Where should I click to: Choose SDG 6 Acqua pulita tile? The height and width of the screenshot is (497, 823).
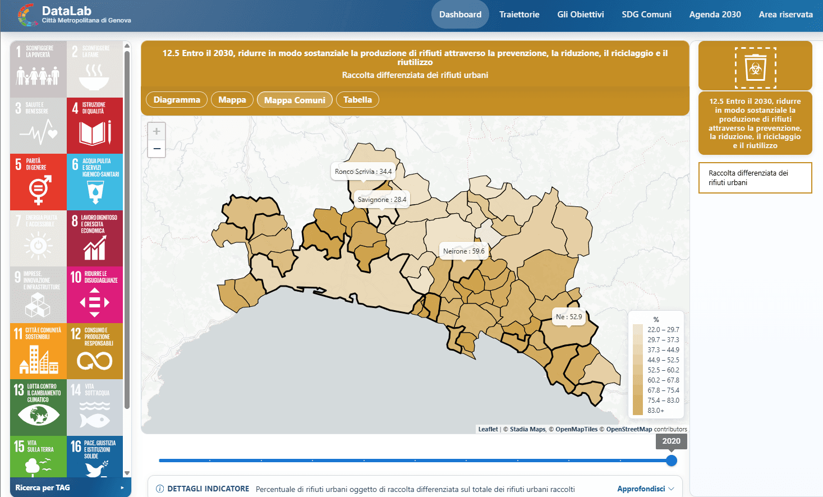coord(95,182)
